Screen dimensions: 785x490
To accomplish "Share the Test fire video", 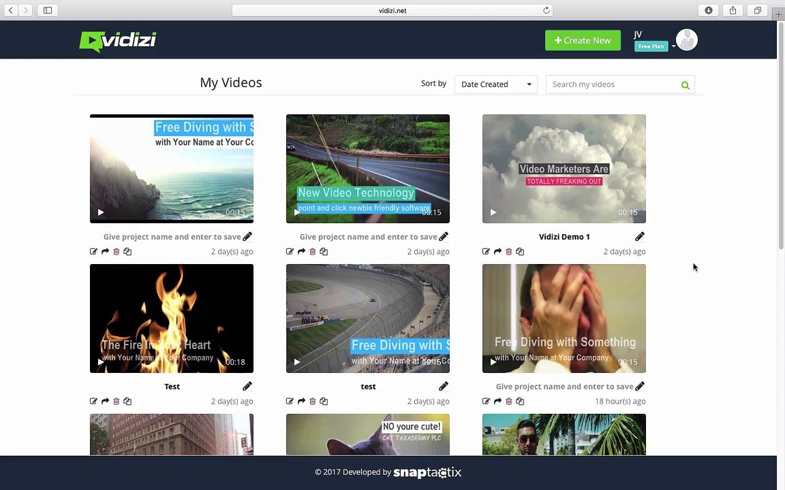I will tap(105, 401).
